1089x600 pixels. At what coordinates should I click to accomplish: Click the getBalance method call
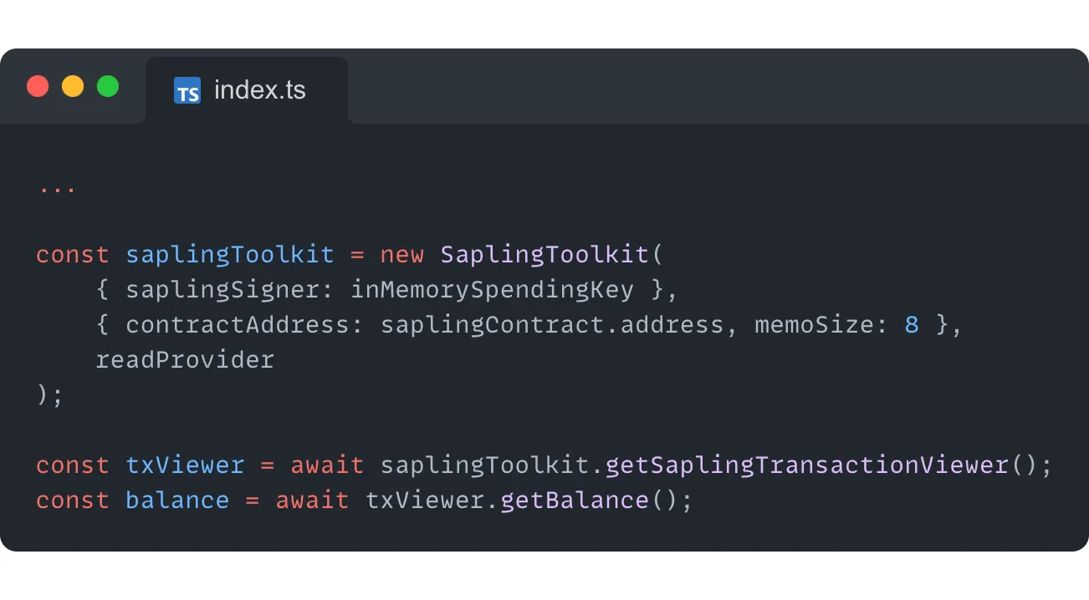[x=574, y=500]
